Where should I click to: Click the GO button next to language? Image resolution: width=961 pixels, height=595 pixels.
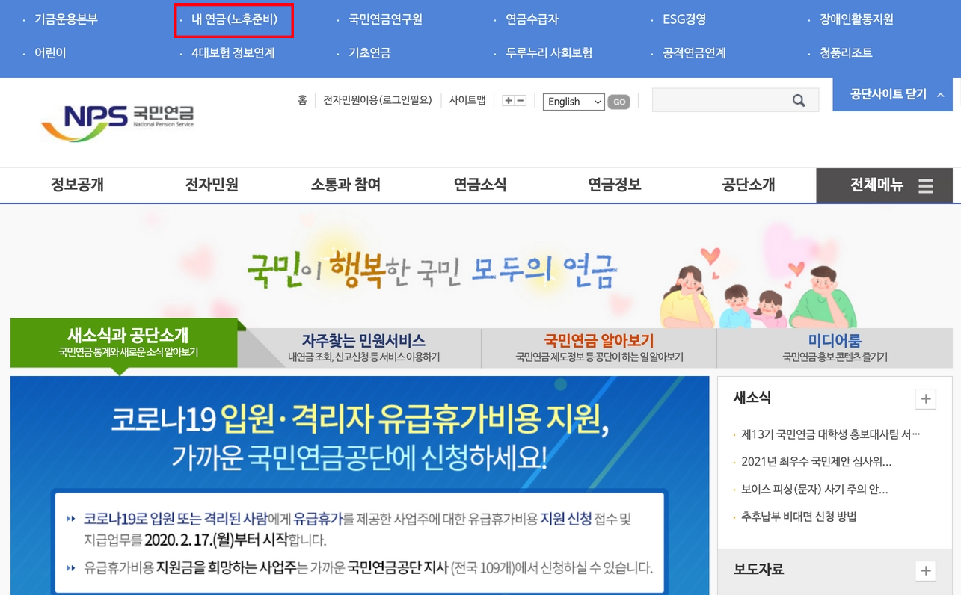click(x=618, y=102)
